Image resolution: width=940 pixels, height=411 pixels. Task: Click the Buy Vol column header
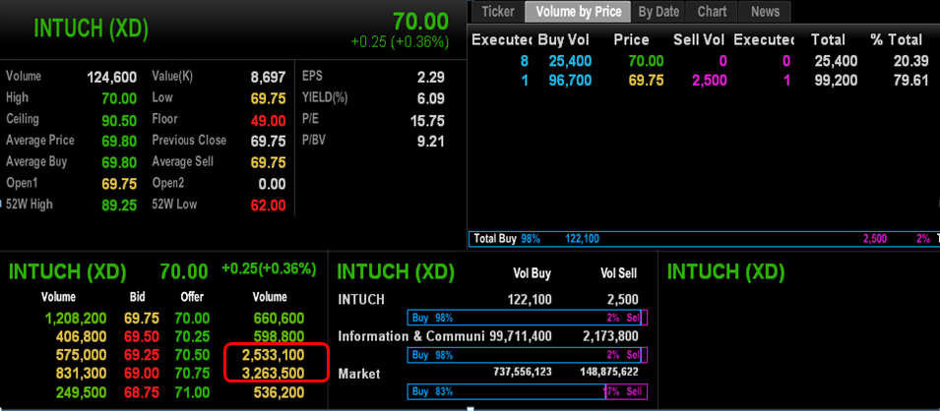click(564, 40)
